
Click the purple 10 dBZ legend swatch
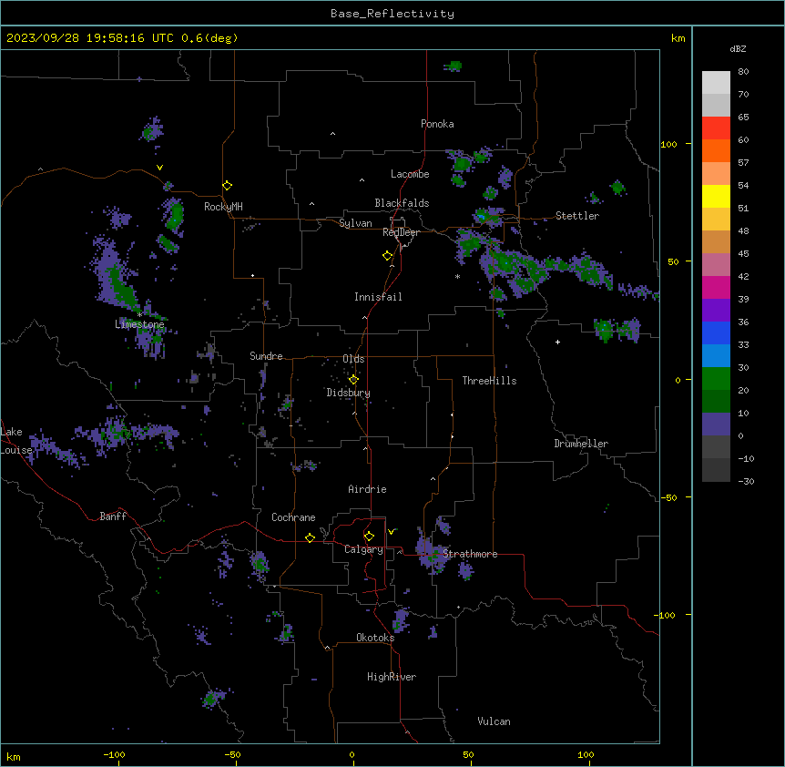tap(716, 424)
